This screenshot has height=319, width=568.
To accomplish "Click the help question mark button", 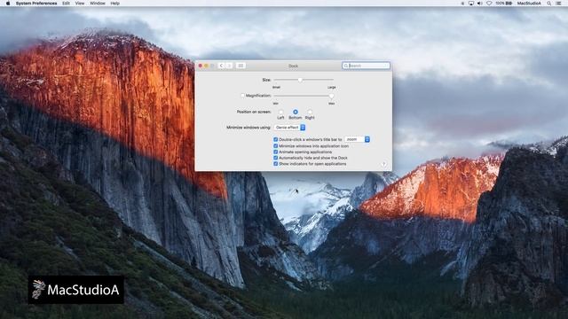I will click(383, 164).
